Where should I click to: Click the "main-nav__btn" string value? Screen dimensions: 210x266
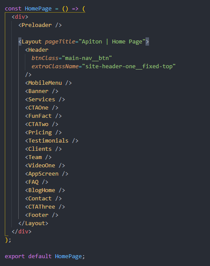(x=87, y=58)
